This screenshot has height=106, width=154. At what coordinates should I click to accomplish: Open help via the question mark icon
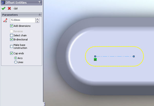(39, 3)
